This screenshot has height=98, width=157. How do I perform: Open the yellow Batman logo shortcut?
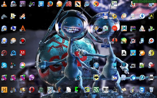click(x=96, y=77)
